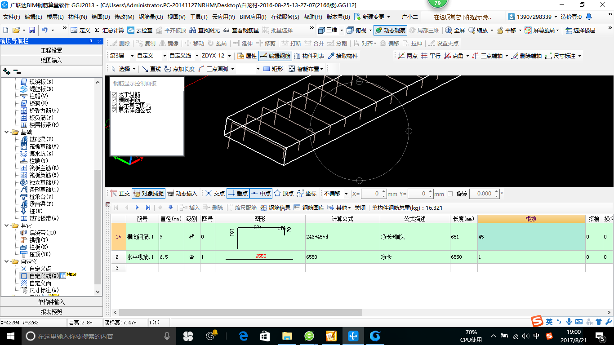Click 查找图元 find element tool
This screenshot has height=345, width=614.
point(205,31)
